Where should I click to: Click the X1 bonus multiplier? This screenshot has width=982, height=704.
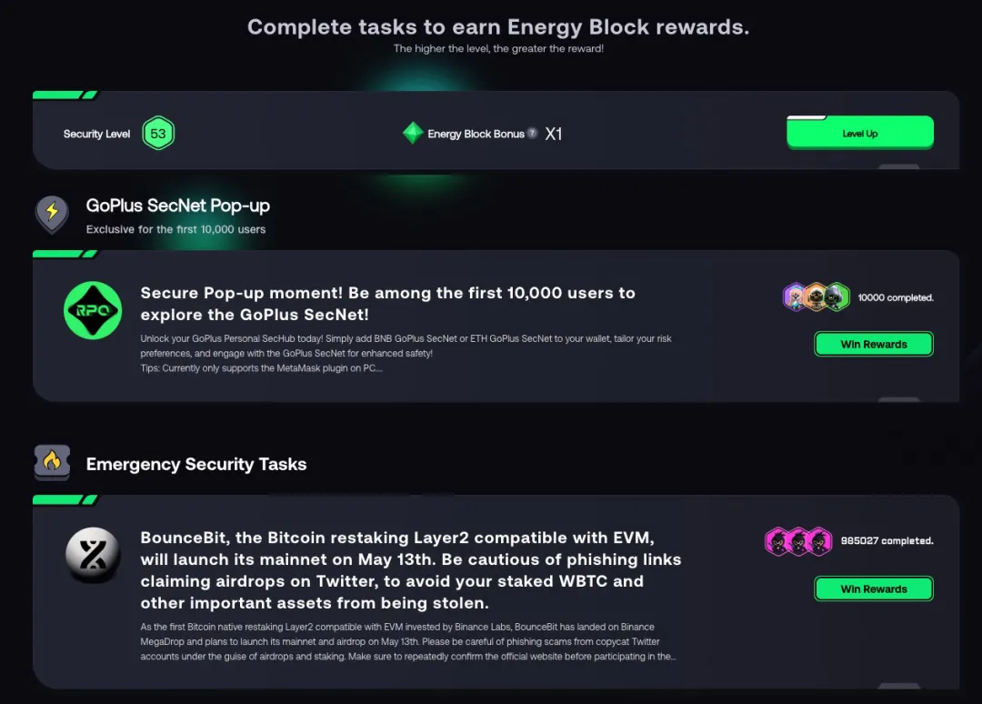pyautogui.click(x=554, y=134)
